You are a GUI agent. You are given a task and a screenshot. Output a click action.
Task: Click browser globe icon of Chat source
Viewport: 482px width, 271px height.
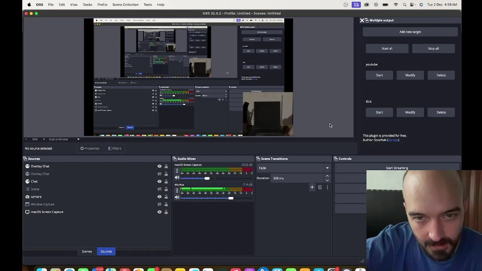(x=27, y=181)
